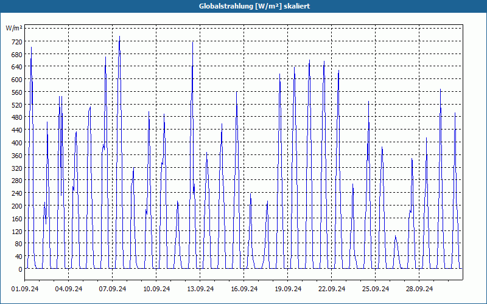This screenshot has height=304, width=487.
Task: Click the 40 y-axis value
Action: [x=18, y=257]
